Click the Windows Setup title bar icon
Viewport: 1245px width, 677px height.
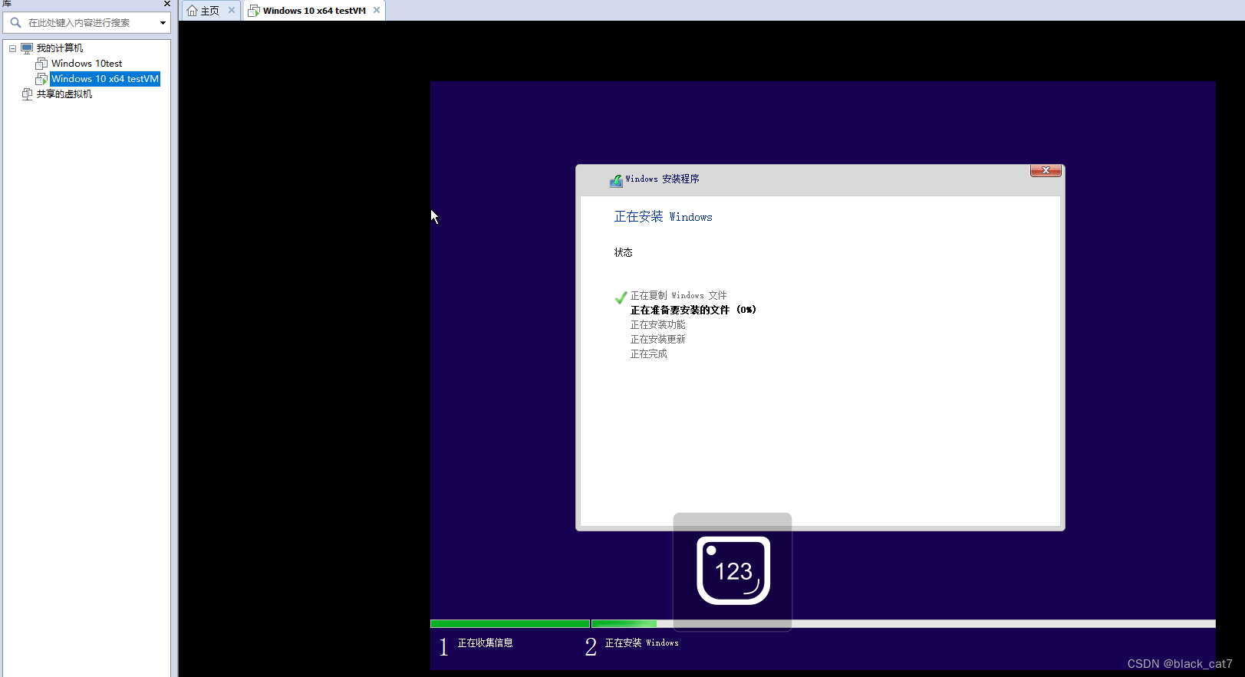coord(616,180)
